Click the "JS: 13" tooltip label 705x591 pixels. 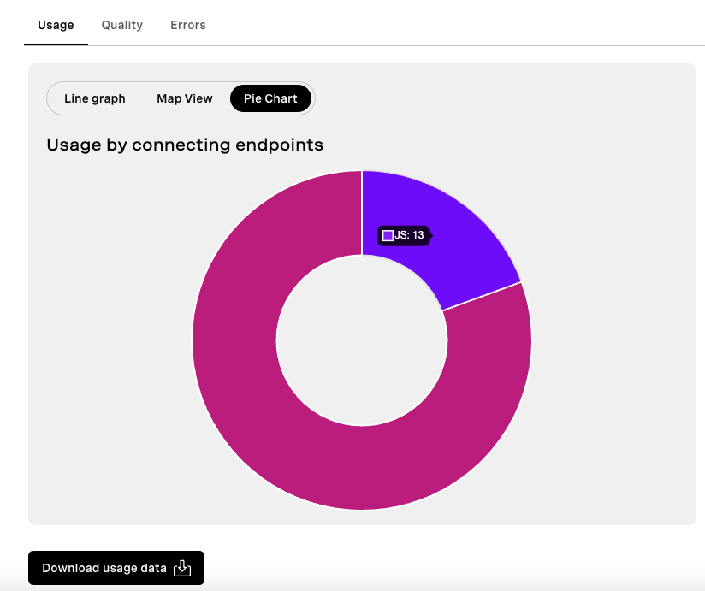pos(409,235)
